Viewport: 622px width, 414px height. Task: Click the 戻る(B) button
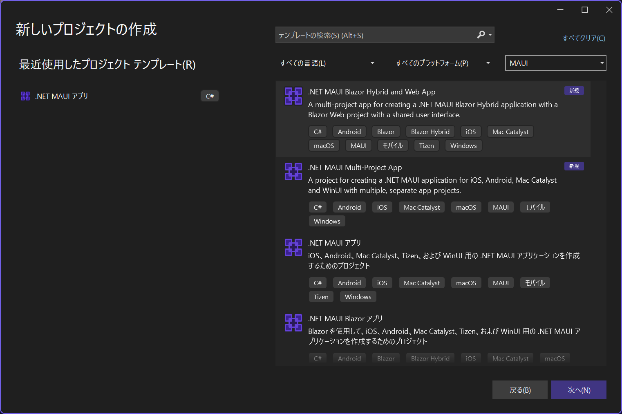(x=520, y=389)
